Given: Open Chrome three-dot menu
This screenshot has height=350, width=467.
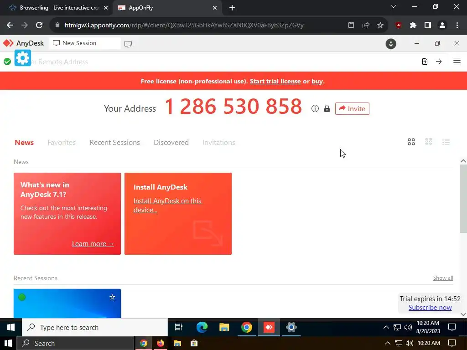Looking at the screenshot, I should click(457, 26).
